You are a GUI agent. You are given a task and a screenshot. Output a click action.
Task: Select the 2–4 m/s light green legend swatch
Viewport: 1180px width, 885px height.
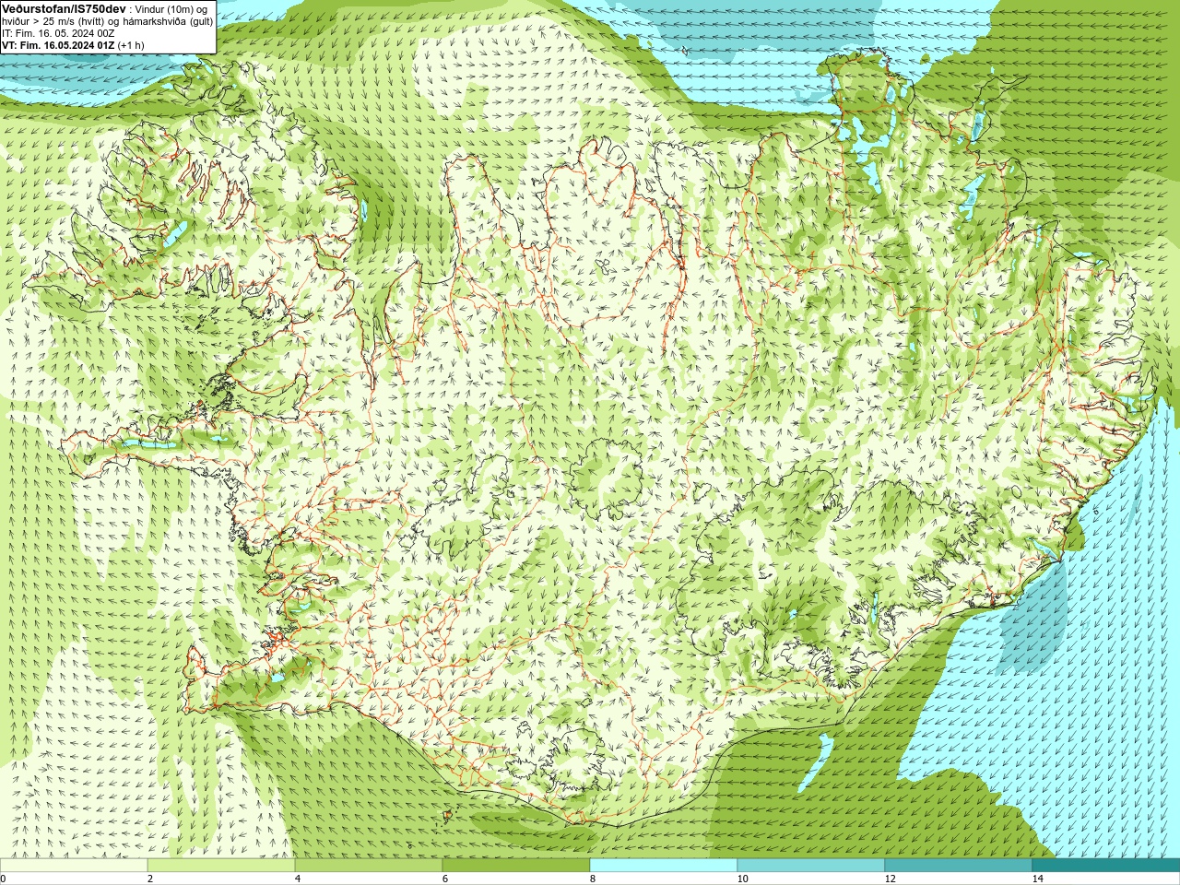(x=221, y=865)
